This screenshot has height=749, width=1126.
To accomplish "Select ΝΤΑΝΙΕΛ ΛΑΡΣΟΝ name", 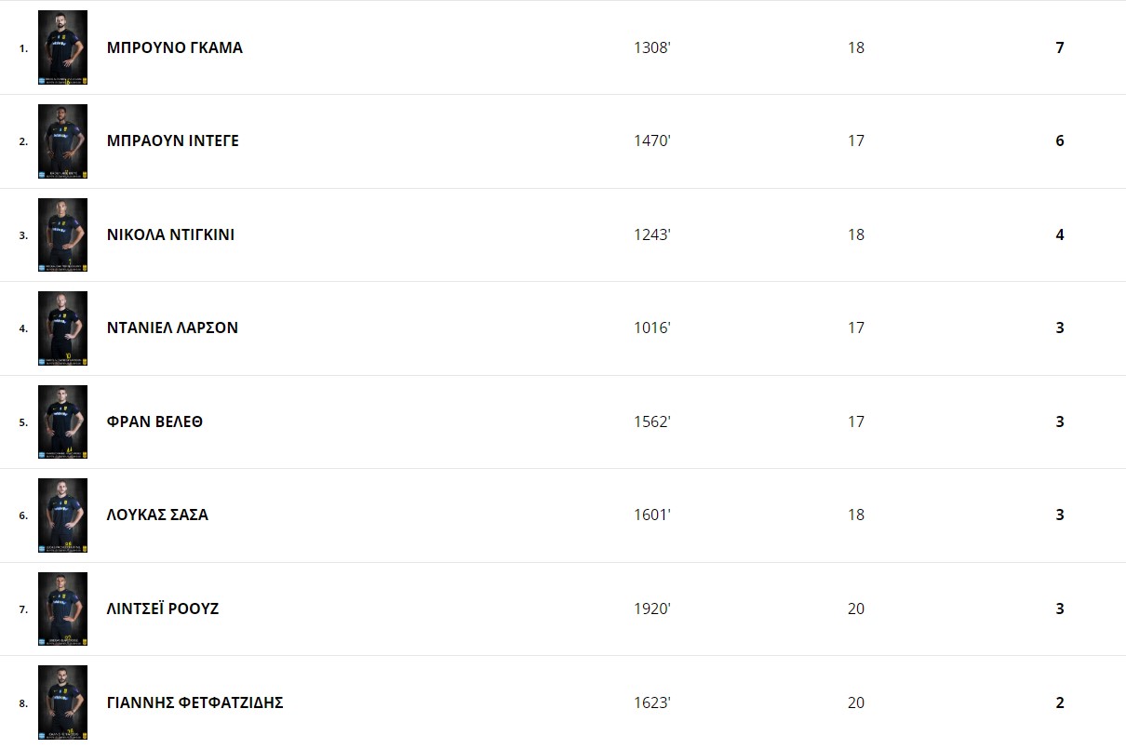I will pyautogui.click(x=172, y=328).
